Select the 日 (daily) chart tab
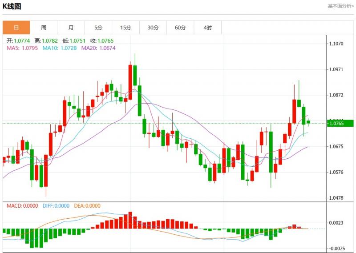Image resolution: width=356 pixels, height=253 pixels. (16, 28)
